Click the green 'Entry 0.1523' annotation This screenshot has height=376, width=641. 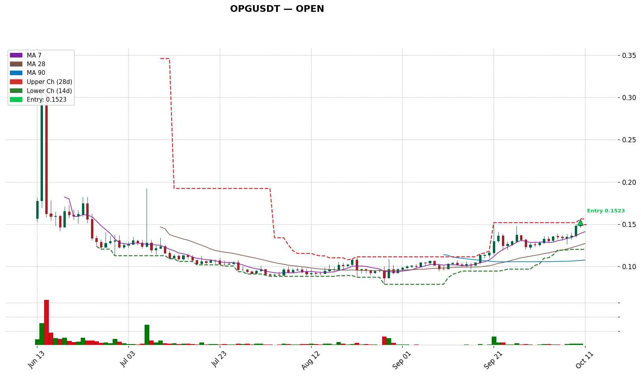click(606, 211)
